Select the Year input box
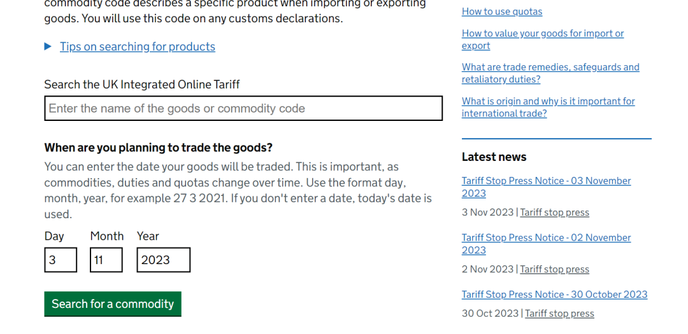Viewport: 688px width, 334px height. point(164,260)
